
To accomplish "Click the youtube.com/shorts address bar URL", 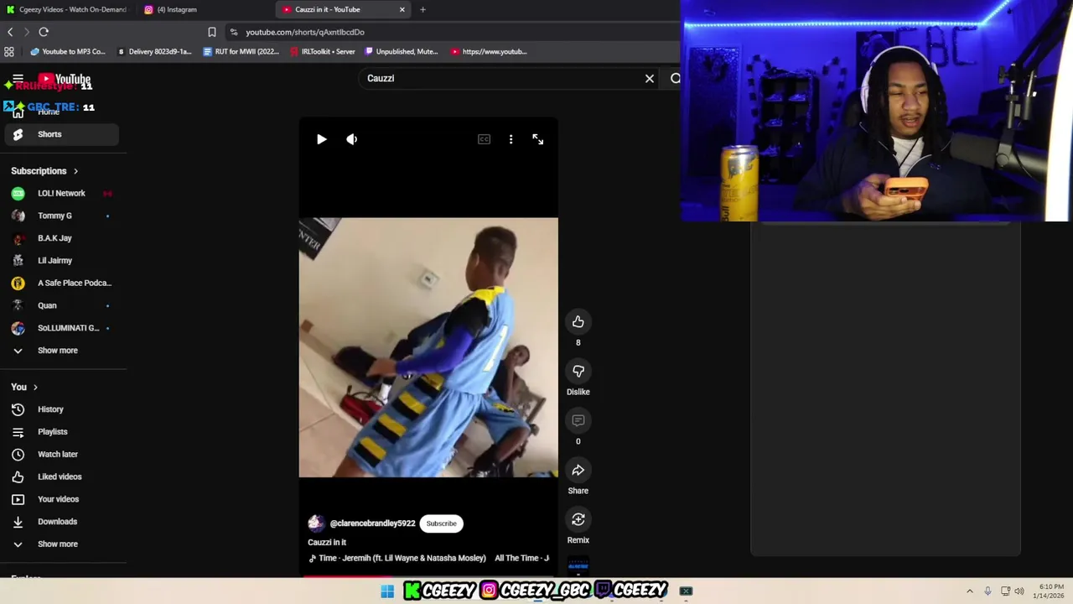I will point(305,32).
